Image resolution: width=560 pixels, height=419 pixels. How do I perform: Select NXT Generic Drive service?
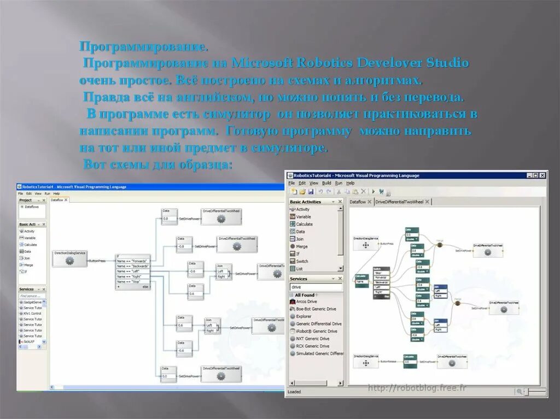coord(310,339)
